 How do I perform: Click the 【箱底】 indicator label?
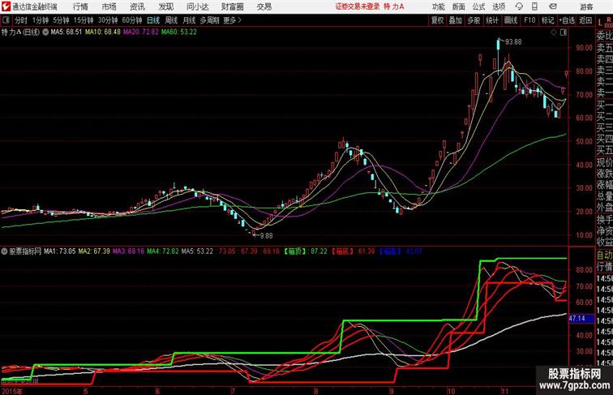tap(343, 251)
